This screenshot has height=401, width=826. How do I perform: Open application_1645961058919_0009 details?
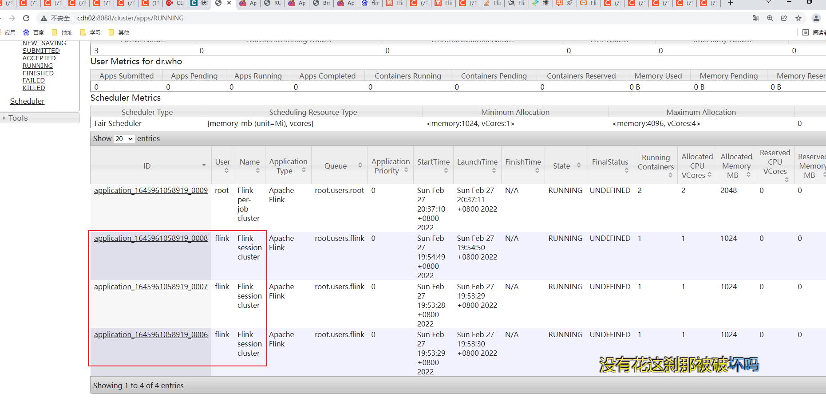tap(151, 190)
